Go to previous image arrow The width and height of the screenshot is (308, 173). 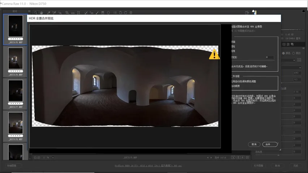point(208,158)
